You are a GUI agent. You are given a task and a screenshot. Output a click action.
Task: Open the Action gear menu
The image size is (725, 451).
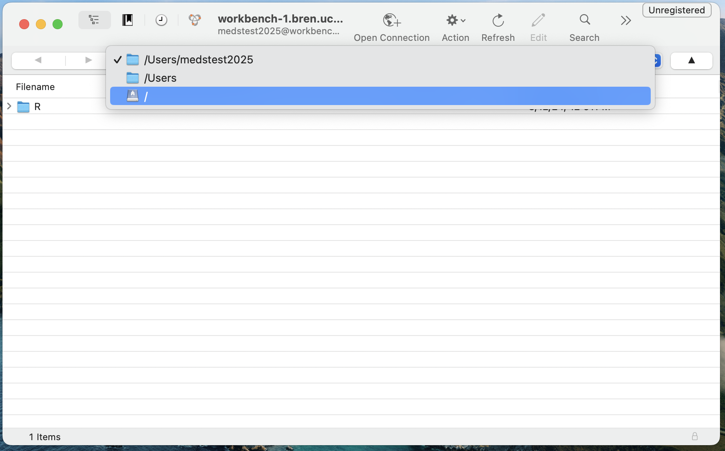[x=456, y=20]
